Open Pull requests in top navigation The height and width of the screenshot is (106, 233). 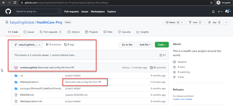click(72, 11)
